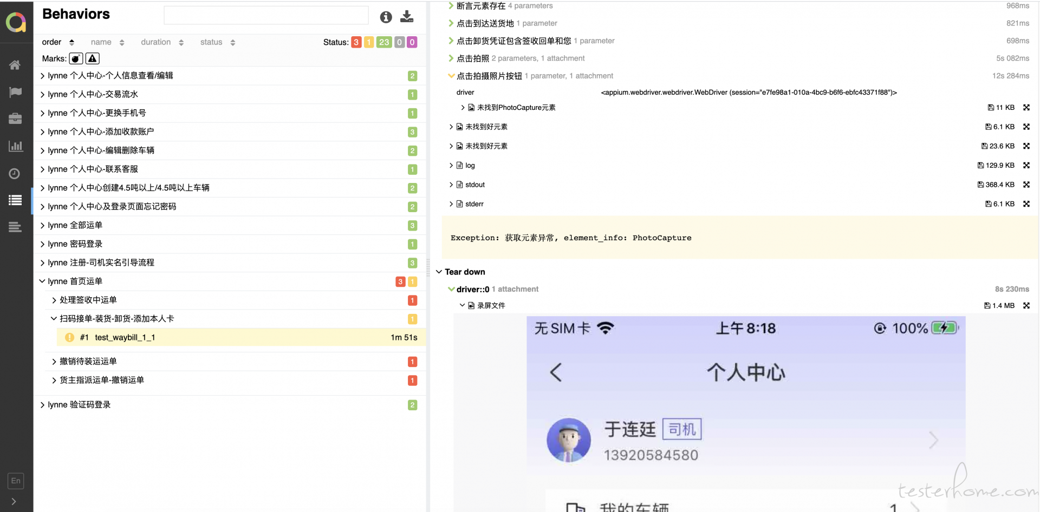
Task: Collapse the 录屏文件 attachment
Action: coord(491,306)
